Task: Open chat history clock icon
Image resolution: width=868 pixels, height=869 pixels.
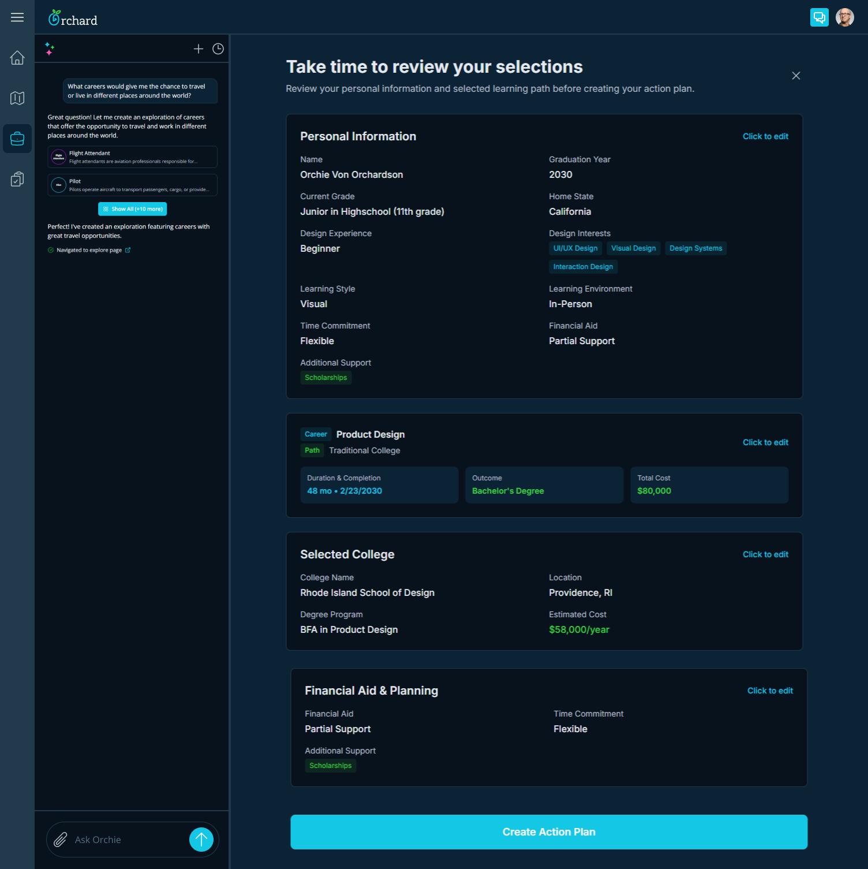Action: [x=218, y=49]
